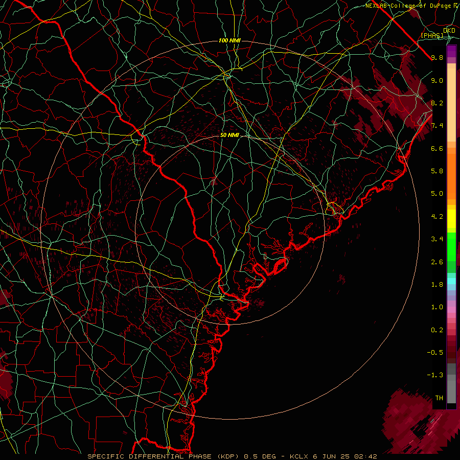Image resolution: width=460 pixels, height=460 pixels.
Task: Click the 8.2 value on the color scale
Action: point(437,103)
